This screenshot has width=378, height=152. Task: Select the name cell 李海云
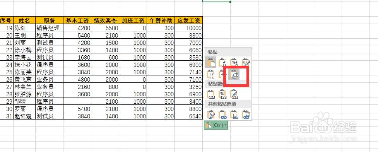coord(24,57)
